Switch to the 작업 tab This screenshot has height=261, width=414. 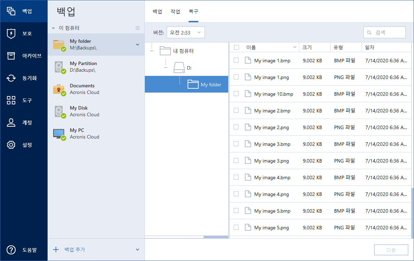[x=175, y=11]
